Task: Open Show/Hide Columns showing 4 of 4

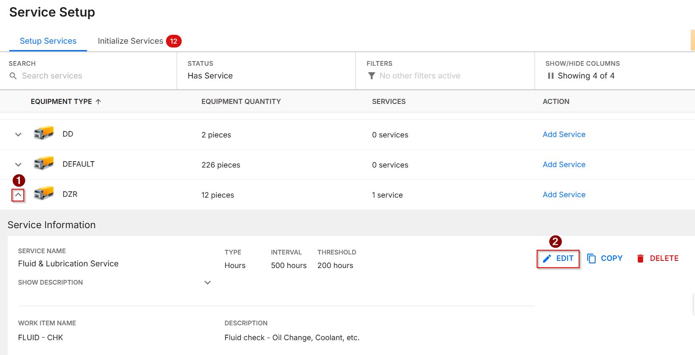Action: (x=615, y=70)
